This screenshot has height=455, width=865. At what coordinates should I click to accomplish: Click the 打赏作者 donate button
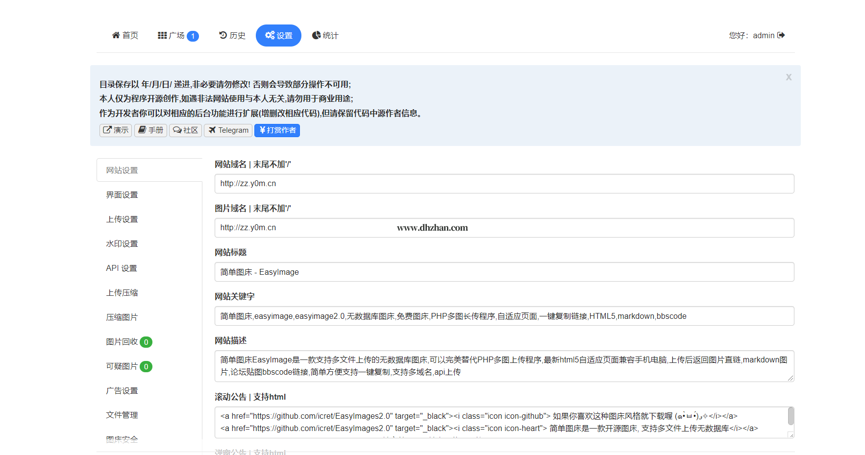click(277, 130)
